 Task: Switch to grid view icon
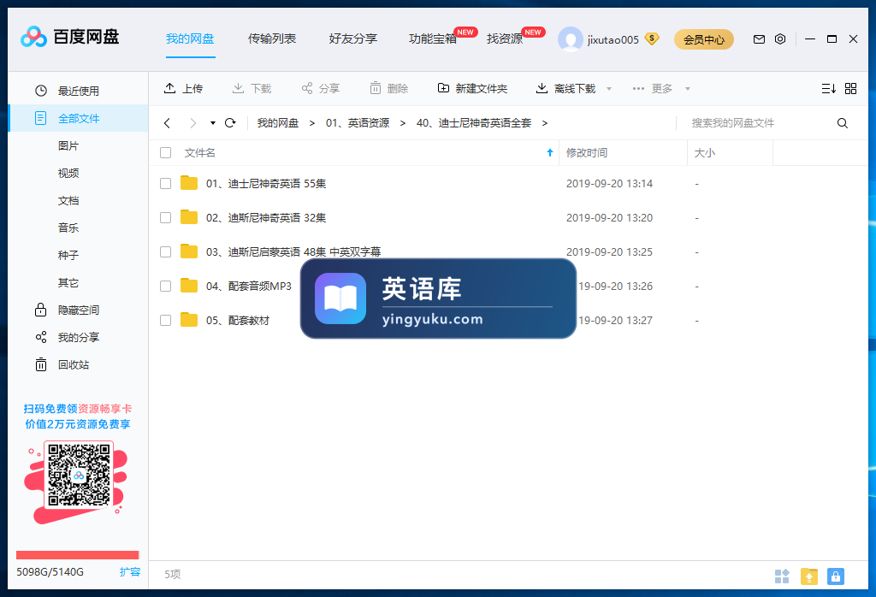tap(850, 88)
